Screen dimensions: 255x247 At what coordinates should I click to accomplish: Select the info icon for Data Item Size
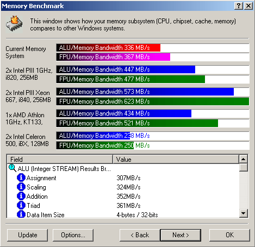click(x=21, y=214)
